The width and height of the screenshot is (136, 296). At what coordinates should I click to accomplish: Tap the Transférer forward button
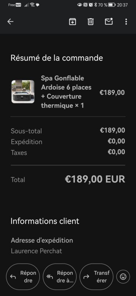[x=97, y=277]
